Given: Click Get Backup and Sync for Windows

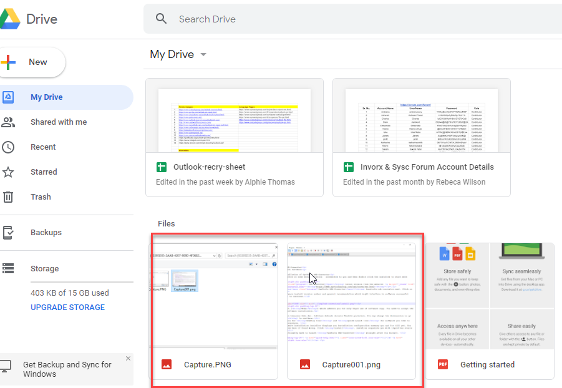Looking at the screenshot, I should click(67, 369).
